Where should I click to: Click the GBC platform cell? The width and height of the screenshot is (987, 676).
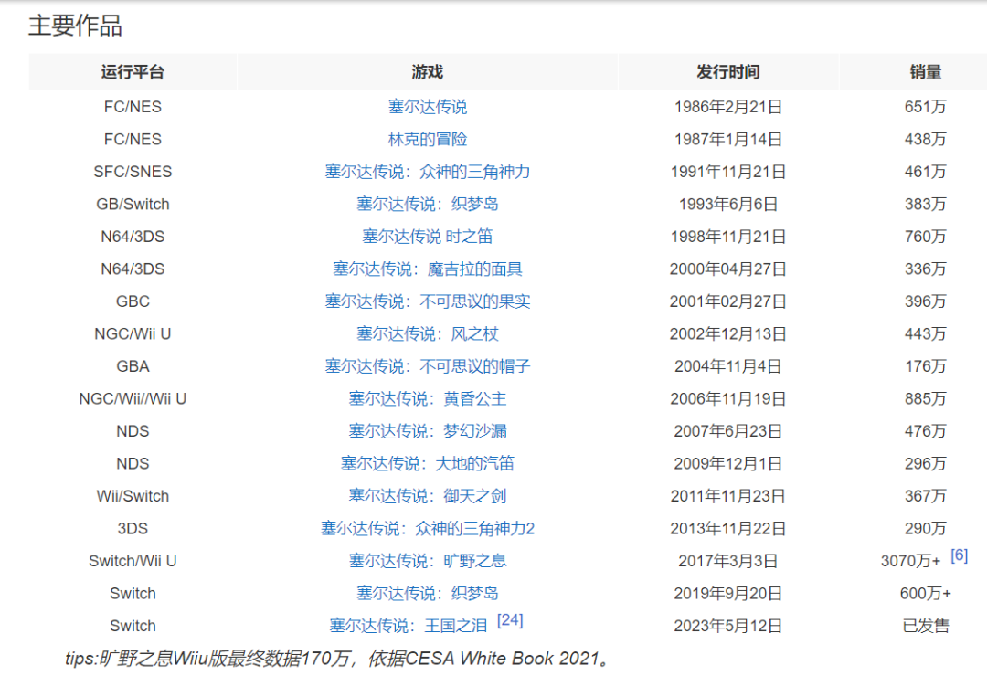pyautogui.click(x=133, y=301)
